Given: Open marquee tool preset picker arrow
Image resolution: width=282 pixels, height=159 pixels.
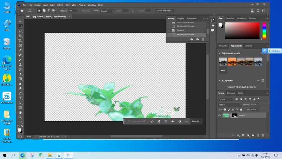Looking at the screenshot, I should click(x=33, y=11).
